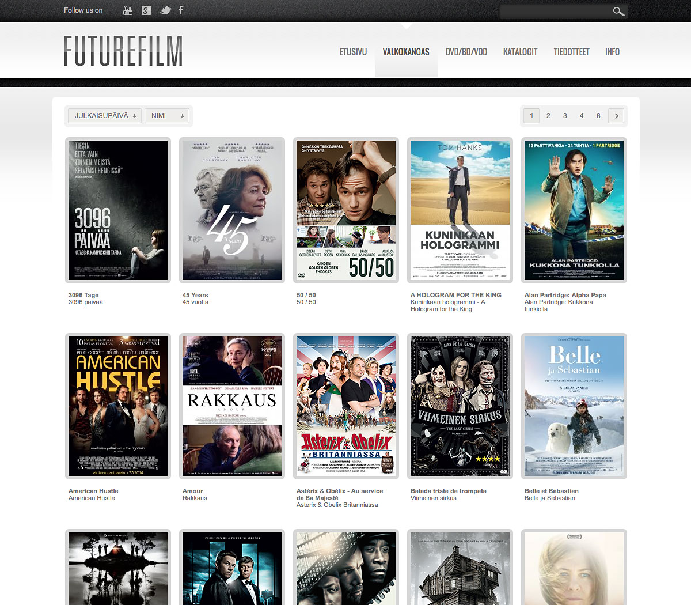Open the Facebook icon

click(181, 10)
